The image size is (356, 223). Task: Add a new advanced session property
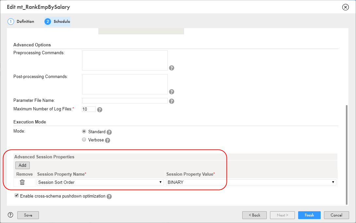23,166
